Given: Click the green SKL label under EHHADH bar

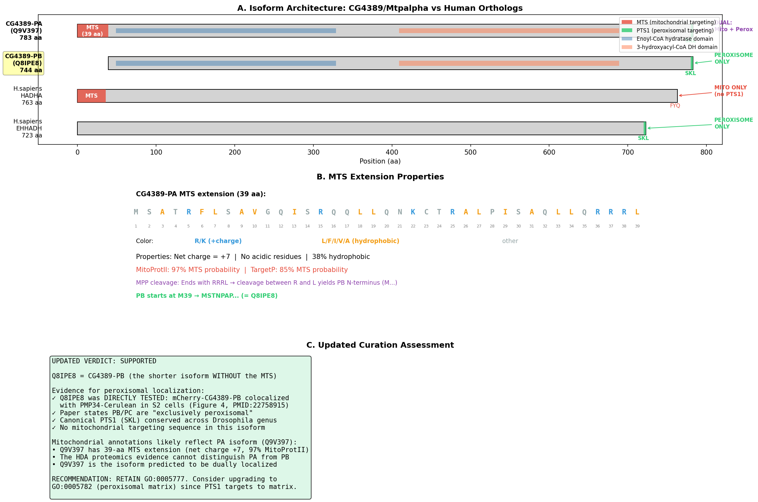Looking at the screenshot, I should (x=643, y=138).
